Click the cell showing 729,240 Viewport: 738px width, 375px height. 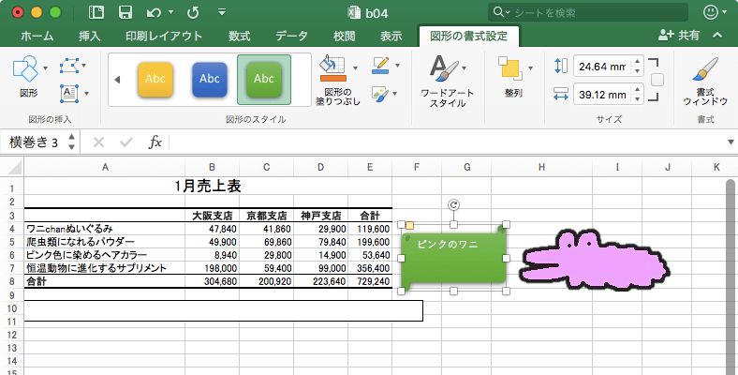(x=370, y=282)
